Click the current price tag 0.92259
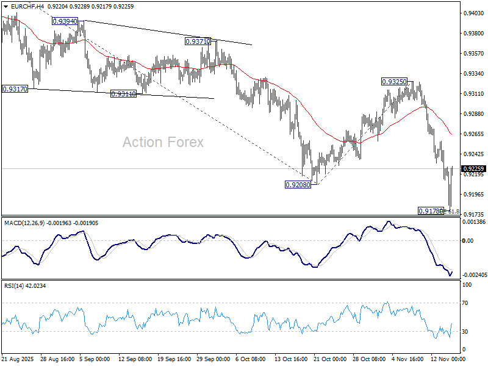The height and width of the screenshot is (366, 488). 473,168
